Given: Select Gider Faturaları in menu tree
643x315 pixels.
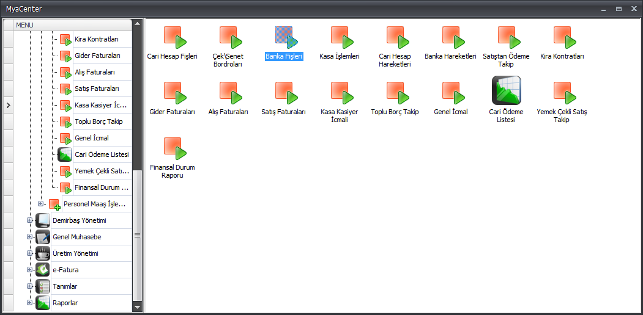Looking at the screenshot, I should click(x=98, y=56).
